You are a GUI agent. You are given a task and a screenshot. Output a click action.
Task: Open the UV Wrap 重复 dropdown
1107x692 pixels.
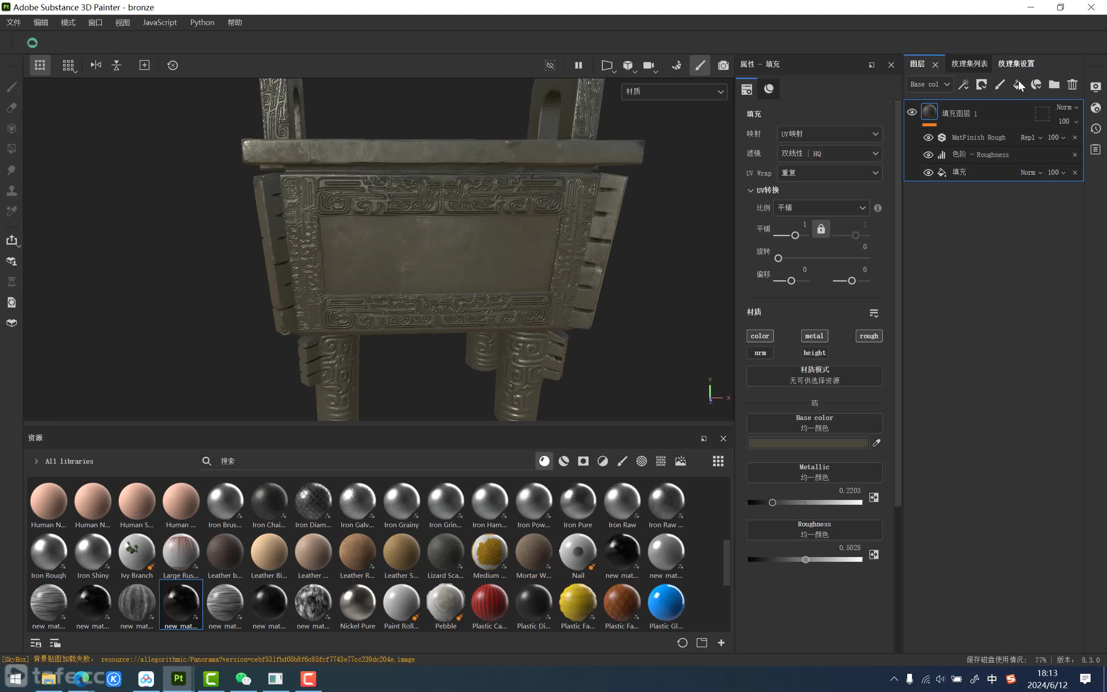829,173
